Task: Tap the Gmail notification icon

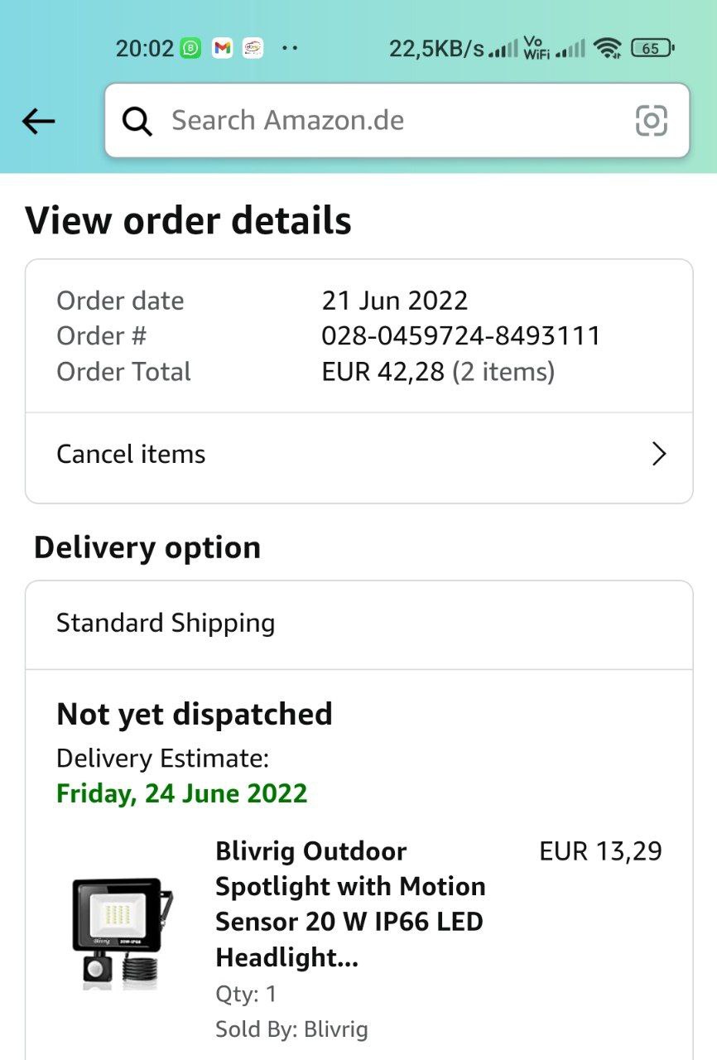Action: click(x=222, y=48)
